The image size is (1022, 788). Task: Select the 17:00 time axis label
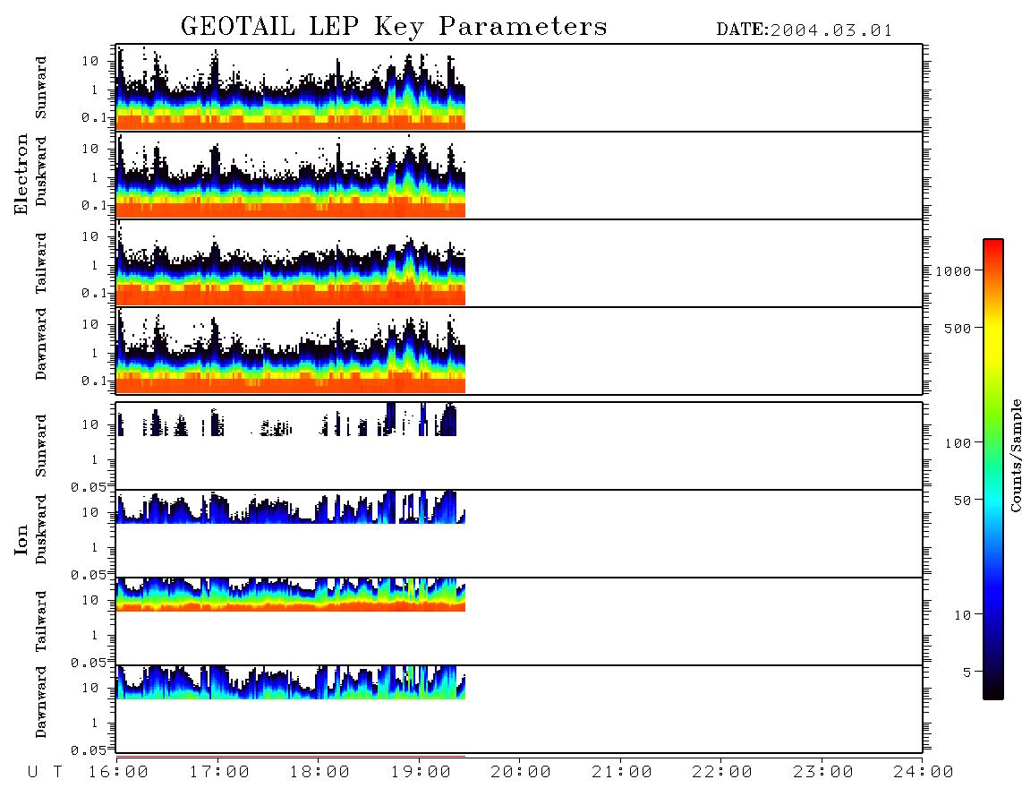pyautogui.click(x=219, y=773)
